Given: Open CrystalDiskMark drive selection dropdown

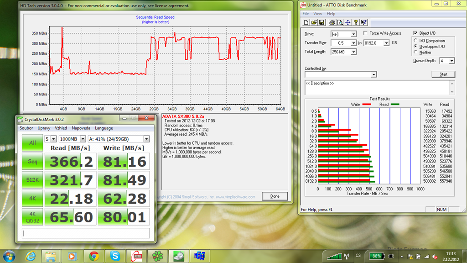Looking at the screenshot, I should 146,139.
